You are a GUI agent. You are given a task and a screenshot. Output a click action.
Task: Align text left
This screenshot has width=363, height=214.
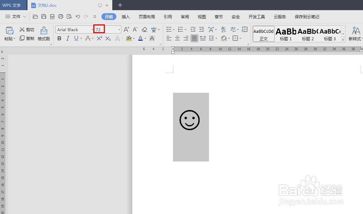(x=169, y=38)
